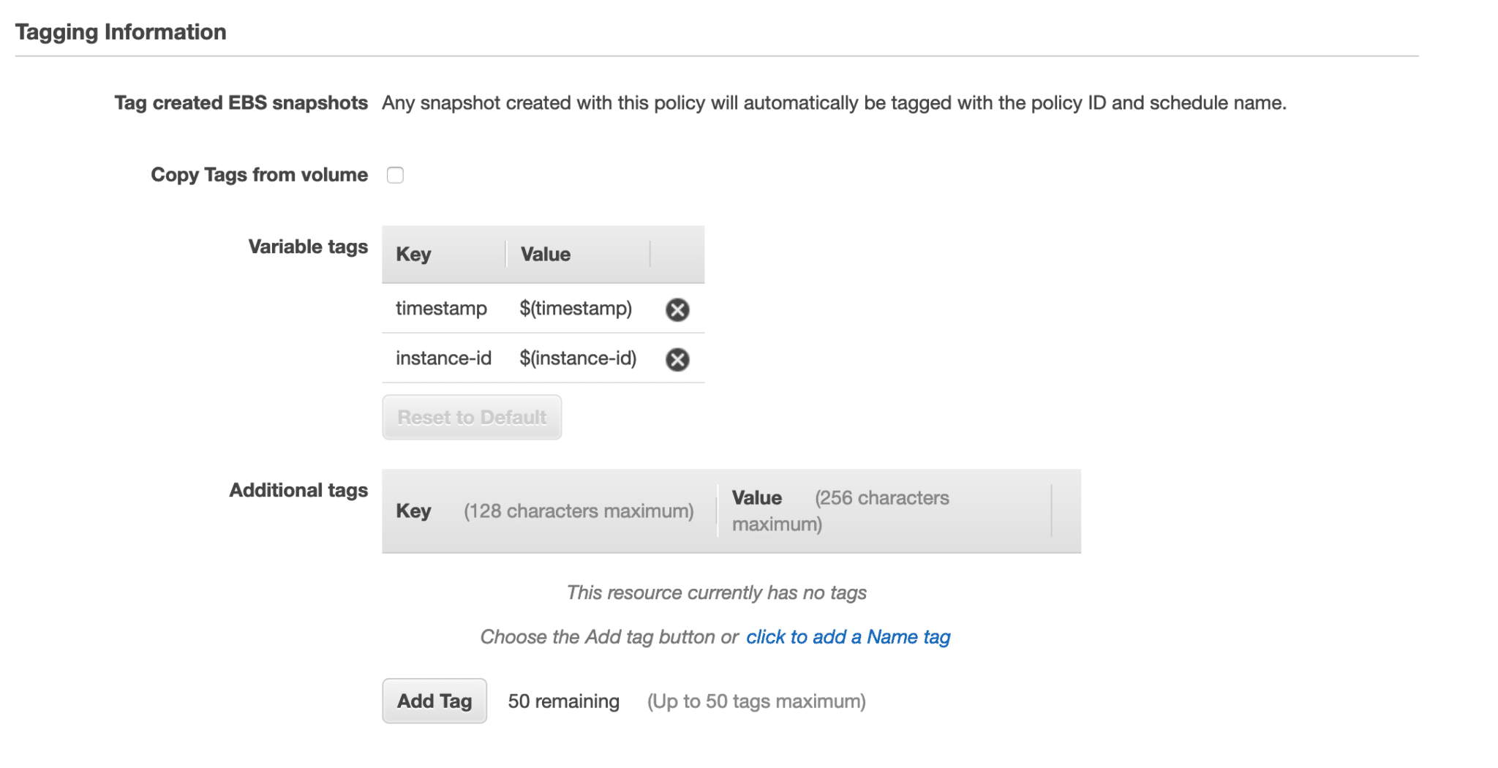Click the 50 remaining tag counter

[x=563, y=701]
